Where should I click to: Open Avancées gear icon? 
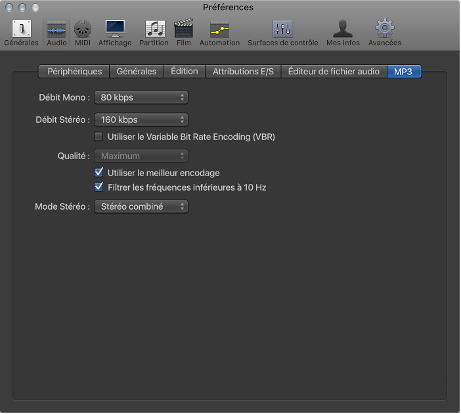(385, 28)
